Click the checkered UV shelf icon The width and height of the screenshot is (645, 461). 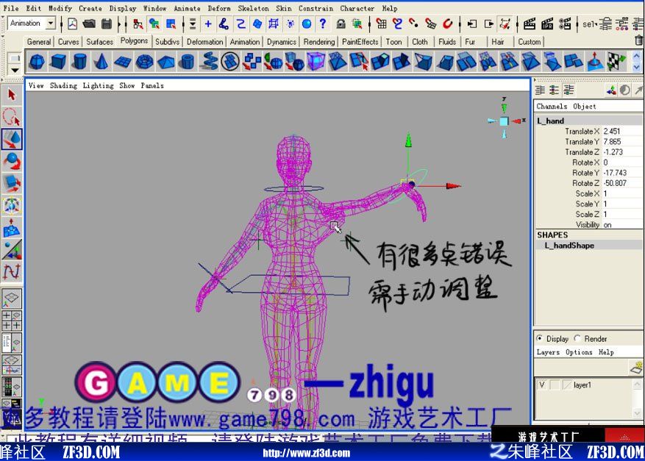click(x=616, y=62)
